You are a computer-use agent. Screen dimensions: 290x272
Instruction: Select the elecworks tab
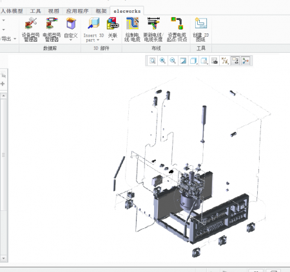[x=127, y=11]
